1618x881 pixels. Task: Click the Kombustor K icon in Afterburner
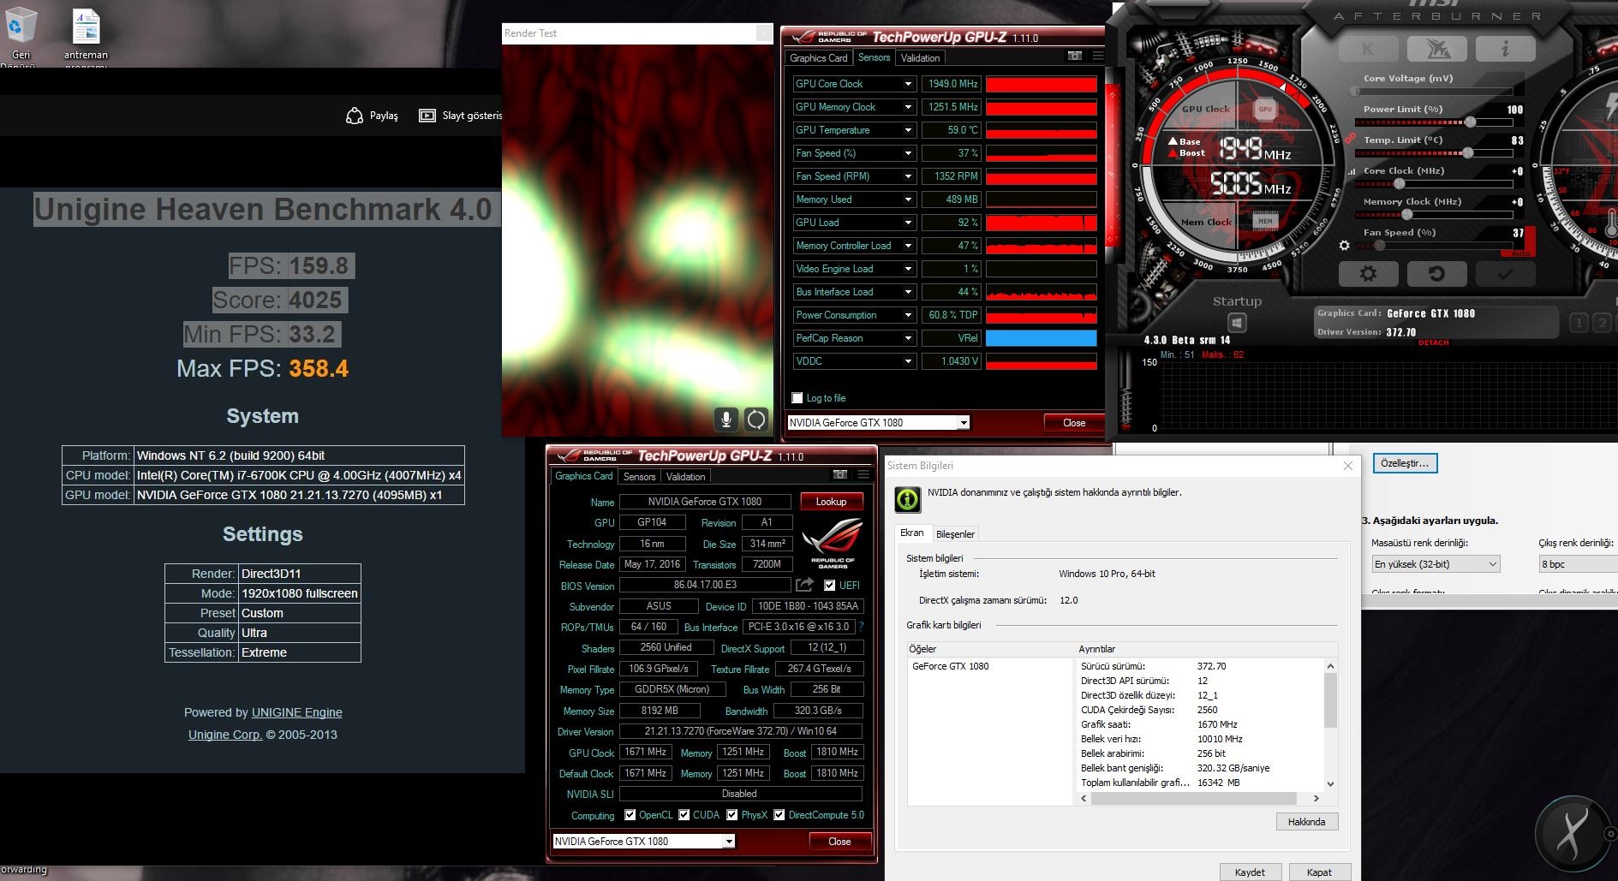[x=1368, y=50]
